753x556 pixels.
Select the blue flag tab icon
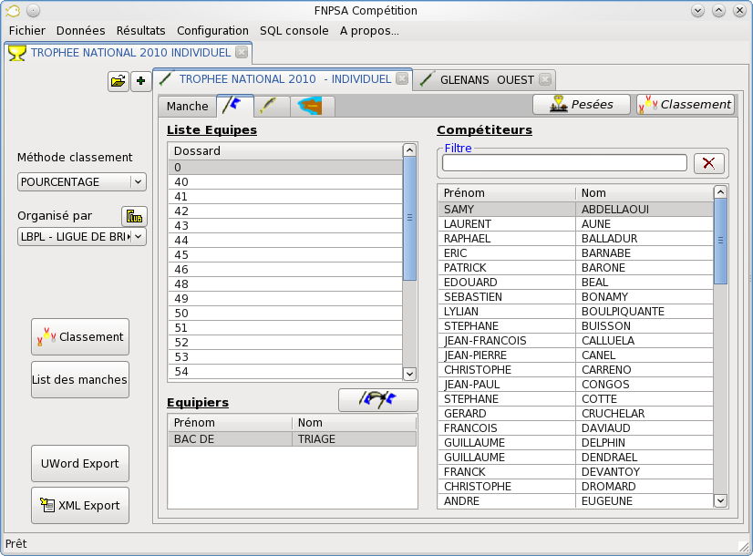(x=234, y=106)
